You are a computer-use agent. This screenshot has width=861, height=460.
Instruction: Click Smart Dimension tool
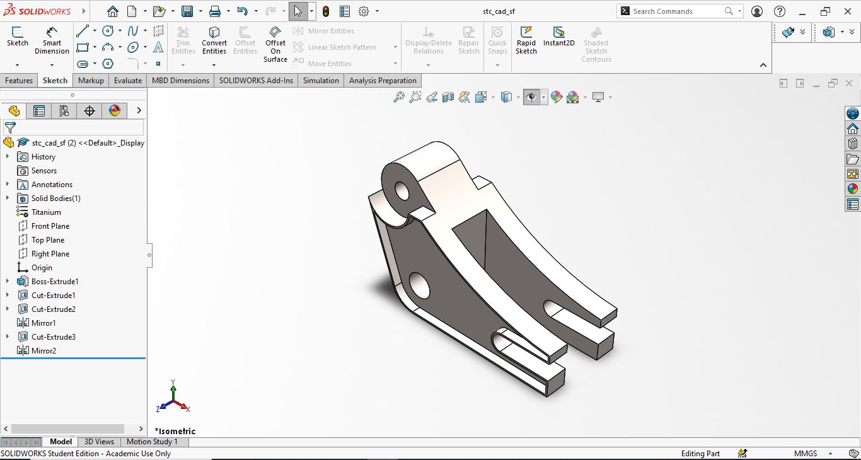tap(52, 41)
